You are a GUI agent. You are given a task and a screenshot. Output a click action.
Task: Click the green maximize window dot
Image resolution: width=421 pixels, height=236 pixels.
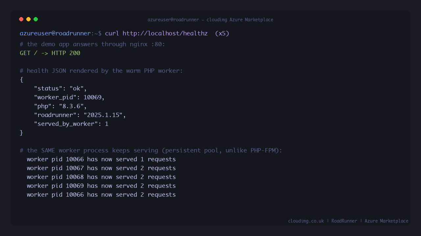[x=36, y=19]
